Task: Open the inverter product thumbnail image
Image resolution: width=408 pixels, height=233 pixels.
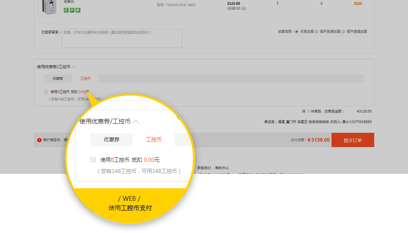Action: point(49,7)
